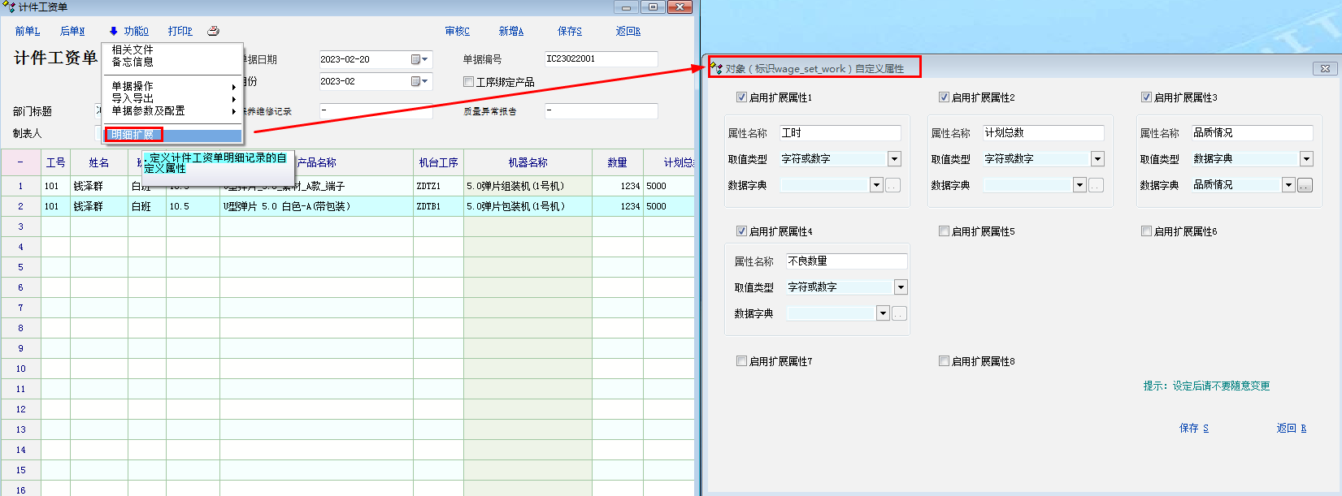Viewport: 1342px width, 496px height.
Task: Uncheck 启用扩展属性1 checkbox
Action: [741, 97]
